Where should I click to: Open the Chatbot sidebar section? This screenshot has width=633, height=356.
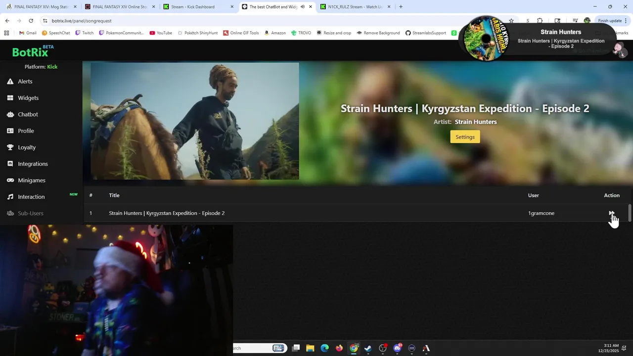click(22, 114)
